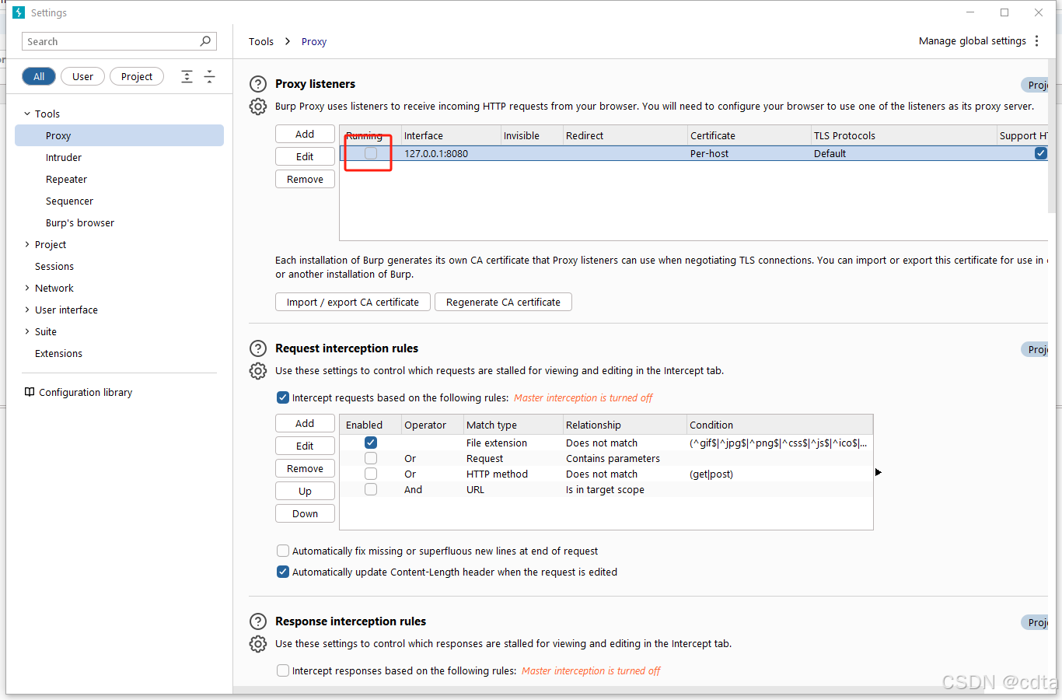This screenshot has height=700, width=1062.
Task: Toggle Support HTTP/2 checkbox for the listener
Action: 1041,153
